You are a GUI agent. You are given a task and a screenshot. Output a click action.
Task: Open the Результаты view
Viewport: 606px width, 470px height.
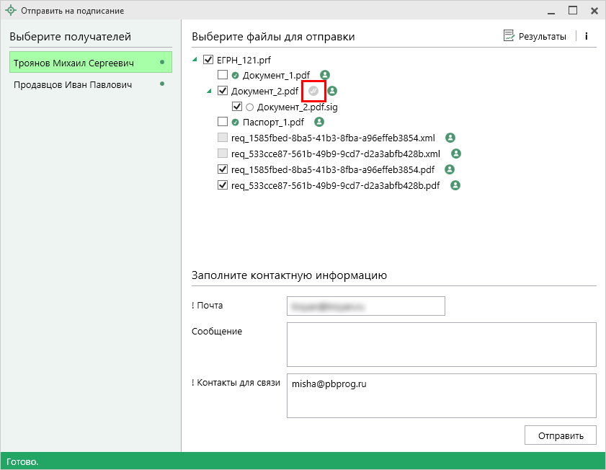[535, 36]
